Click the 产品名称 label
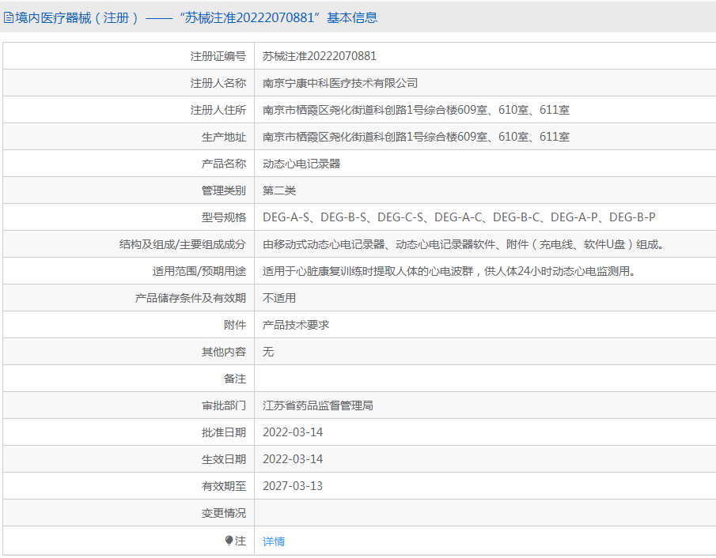This screenshot has height=558, width=716. click(x=224, y=164)
